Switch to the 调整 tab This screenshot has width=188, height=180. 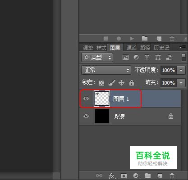coord(88,48)
